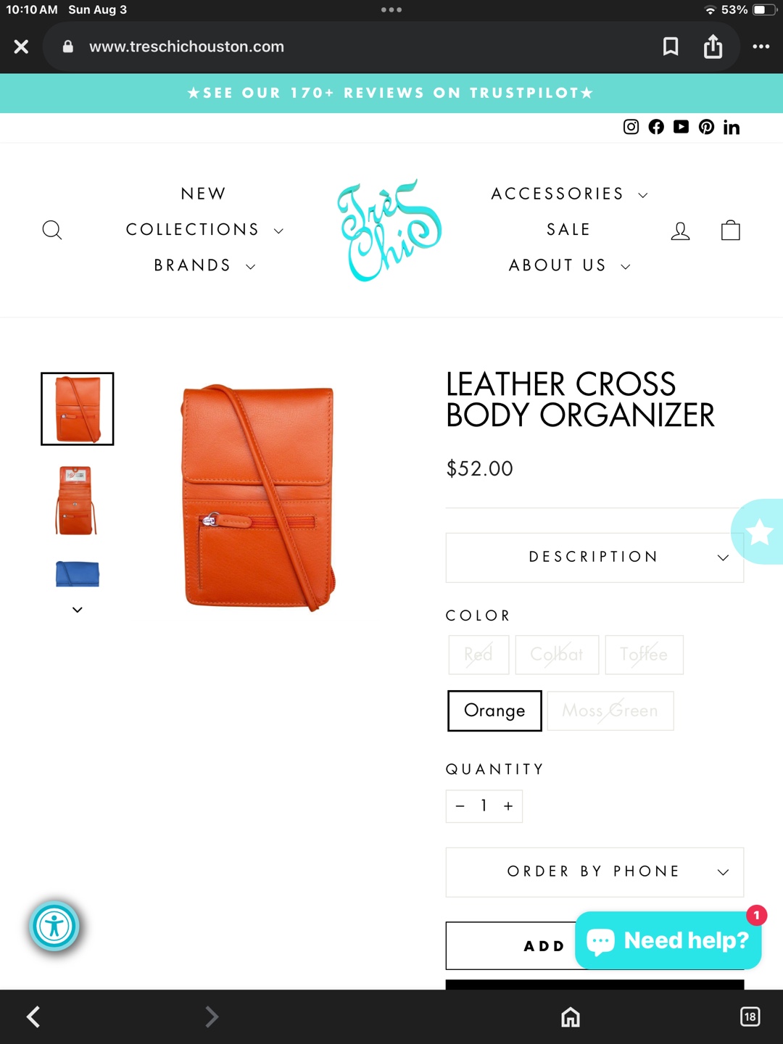Increase quantity with the plus button
The image size is (783, 1044).
click(508, 806)
